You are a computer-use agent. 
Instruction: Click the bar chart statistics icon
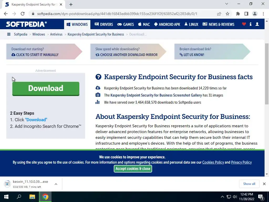[x=97, y=102]
